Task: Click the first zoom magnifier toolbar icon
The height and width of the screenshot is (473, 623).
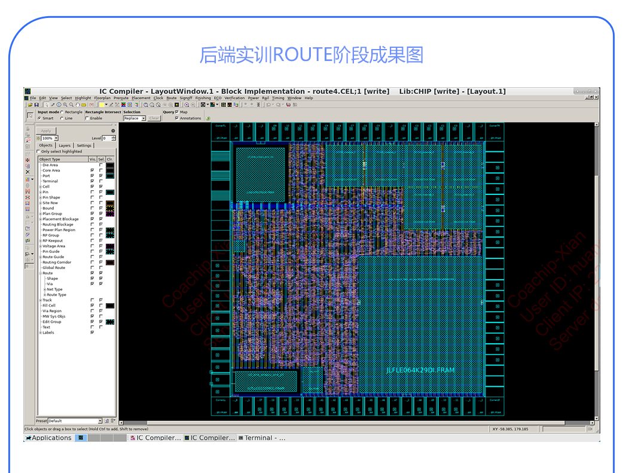Action: point(65,105)
